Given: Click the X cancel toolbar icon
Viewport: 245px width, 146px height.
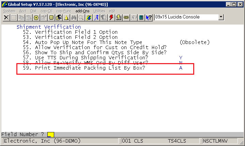Looking at the screenshot, I should tap(6, 17).
